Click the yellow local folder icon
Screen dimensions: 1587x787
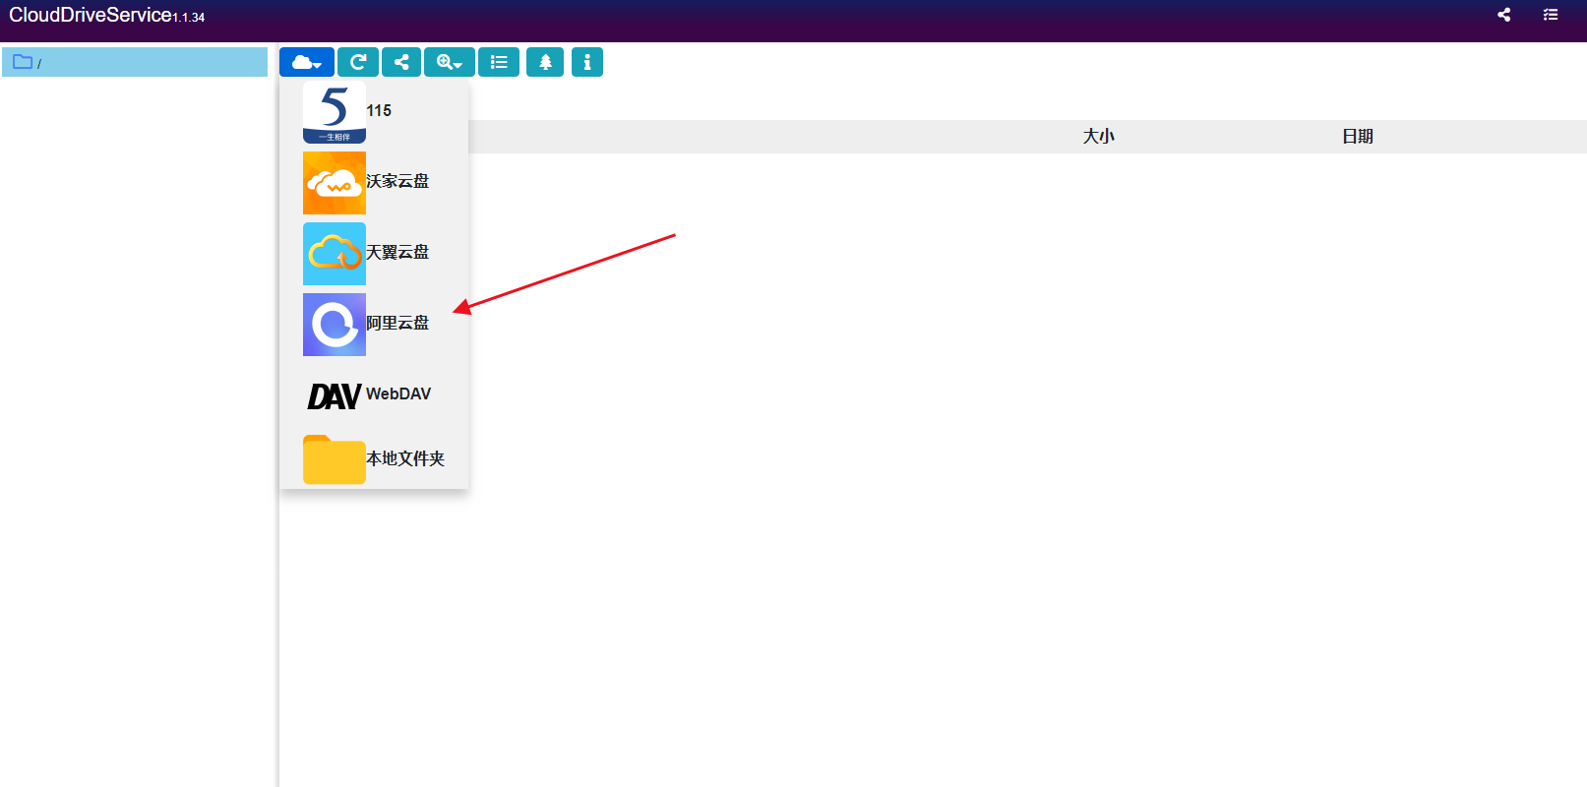click(x=335, y=459)
